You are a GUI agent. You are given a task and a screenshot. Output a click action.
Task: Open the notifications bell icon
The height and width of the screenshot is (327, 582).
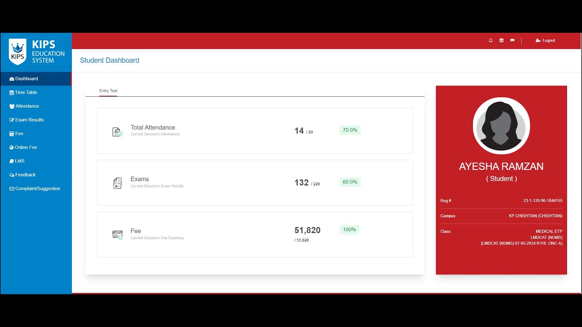(491, 40)
